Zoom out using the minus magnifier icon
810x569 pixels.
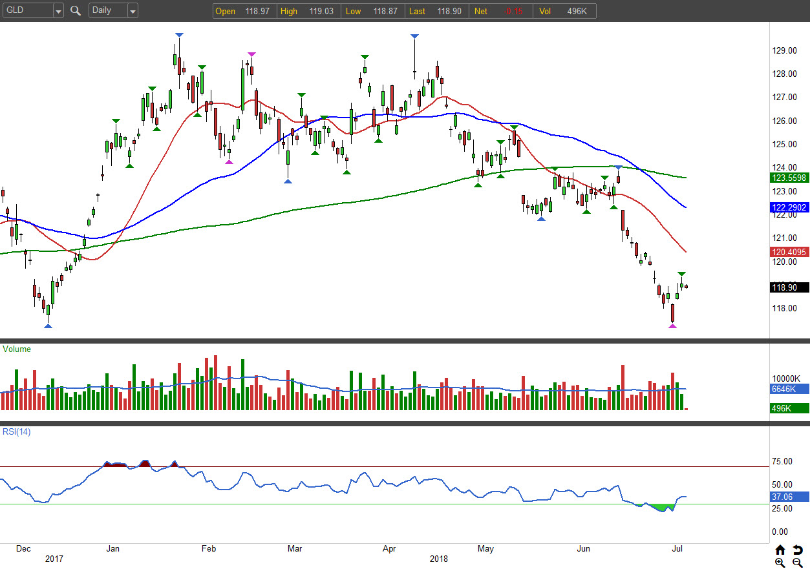(x=798, y=563)
